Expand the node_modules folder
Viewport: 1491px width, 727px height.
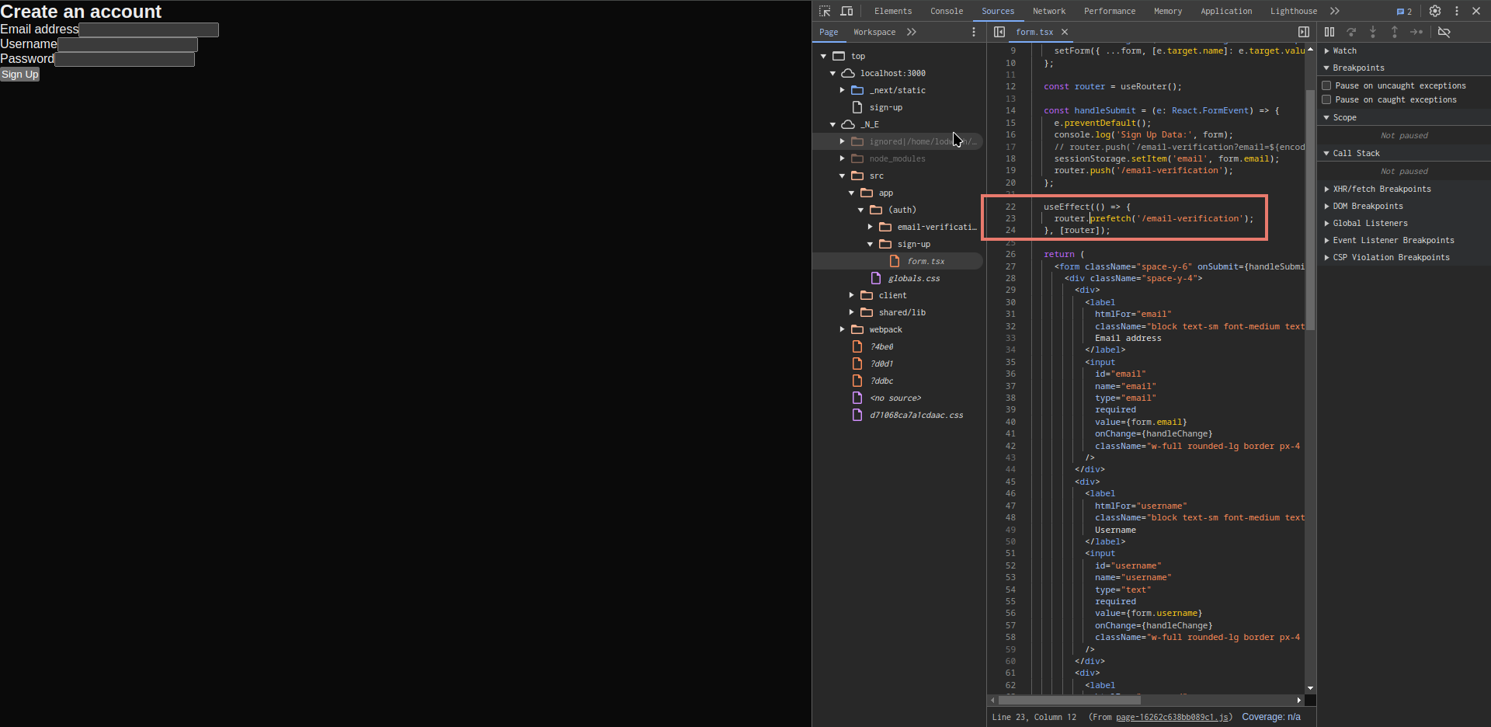click(x=843, y=158)
